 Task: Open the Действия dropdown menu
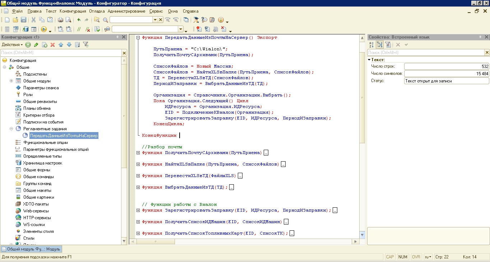click(x=12, y=45)
